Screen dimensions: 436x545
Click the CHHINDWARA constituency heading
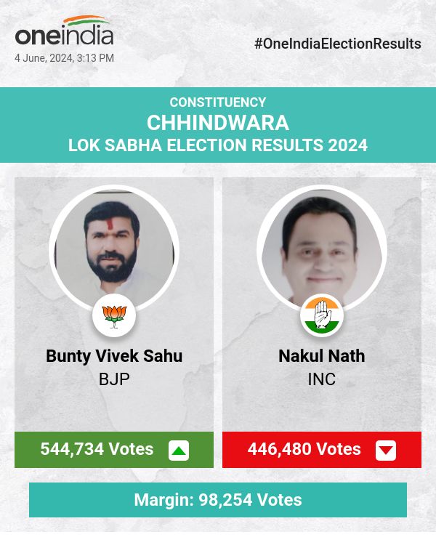[x=218, y=123]
